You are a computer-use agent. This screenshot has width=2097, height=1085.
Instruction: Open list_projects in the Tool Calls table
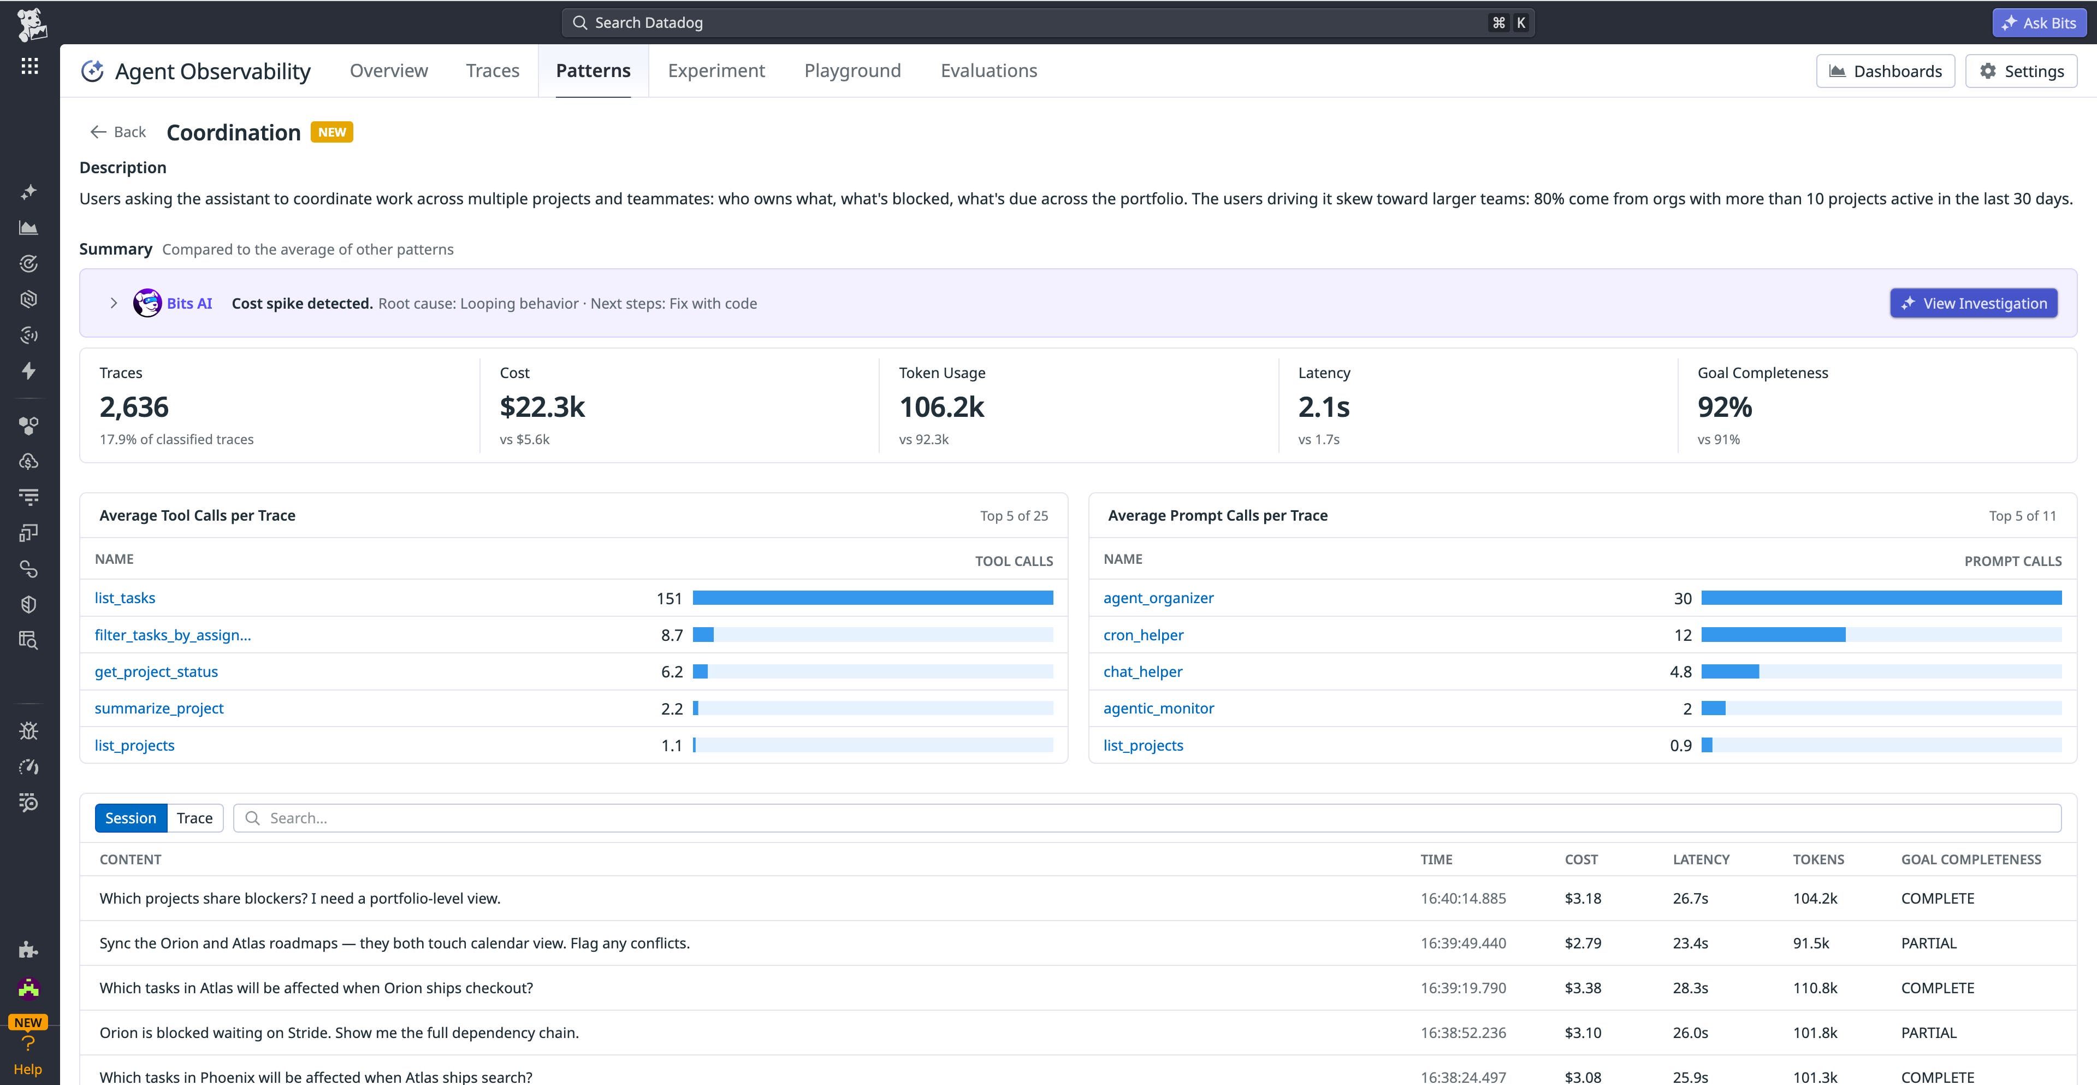click(134, 745)
